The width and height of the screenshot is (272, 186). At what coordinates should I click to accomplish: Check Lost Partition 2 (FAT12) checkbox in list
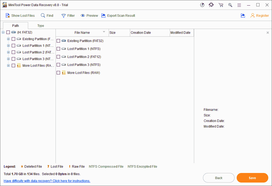[58, 57]
